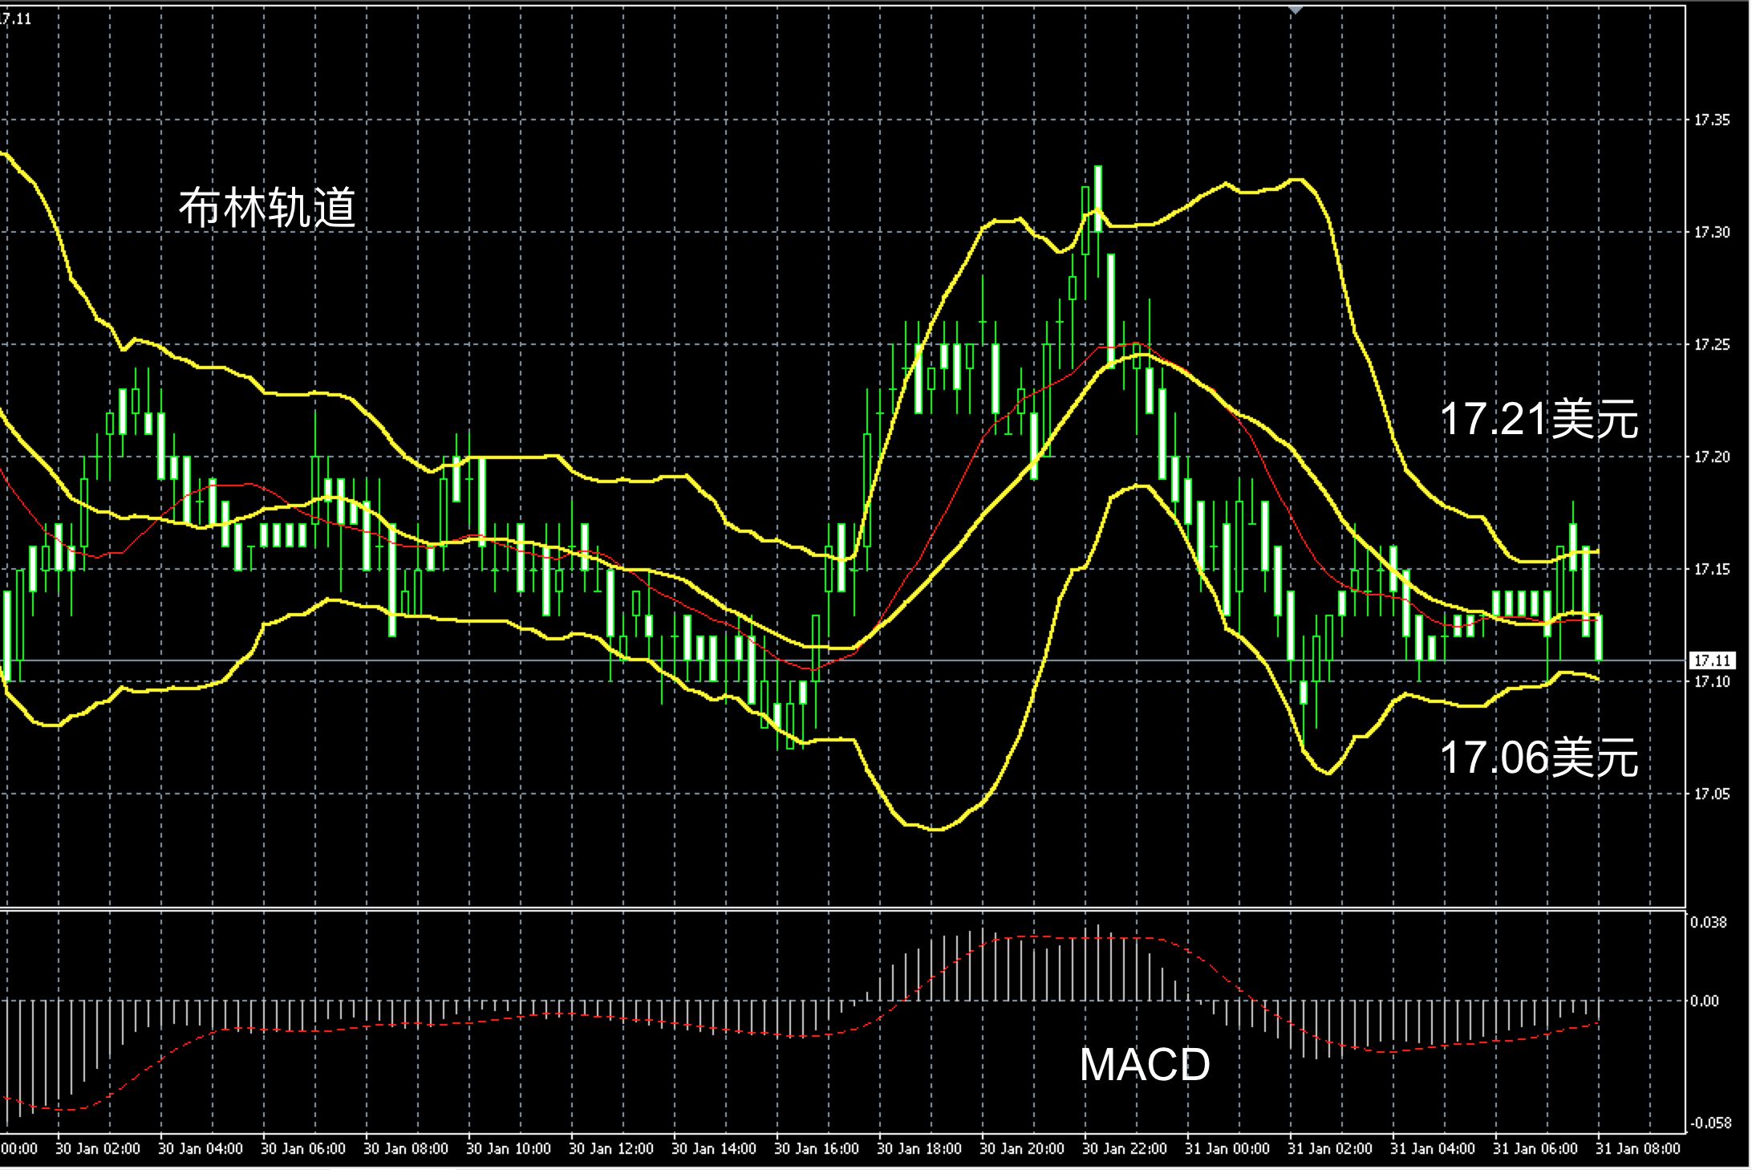Click the chart shift marker triangle at top
The width and height of the screenshot is (1752, 1170).
(1296, 10)
